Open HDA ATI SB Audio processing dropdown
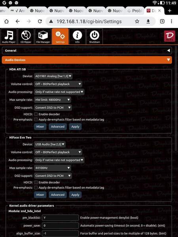The image size is (178, 237). [x=59, y=92]
